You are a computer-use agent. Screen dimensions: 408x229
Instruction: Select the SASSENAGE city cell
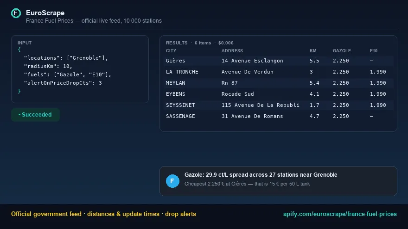tap(180, 116)
